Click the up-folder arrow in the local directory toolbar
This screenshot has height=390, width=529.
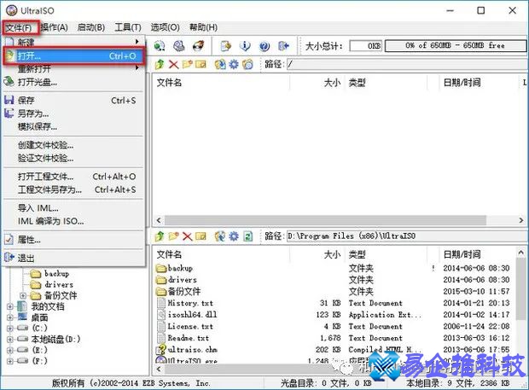(x=159, y=236)
